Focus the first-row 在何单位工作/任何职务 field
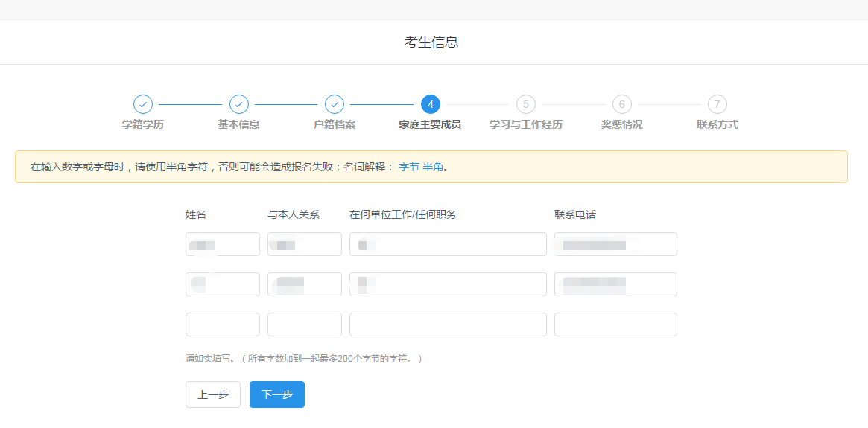The image size is (868, 428). click(448, 244)
